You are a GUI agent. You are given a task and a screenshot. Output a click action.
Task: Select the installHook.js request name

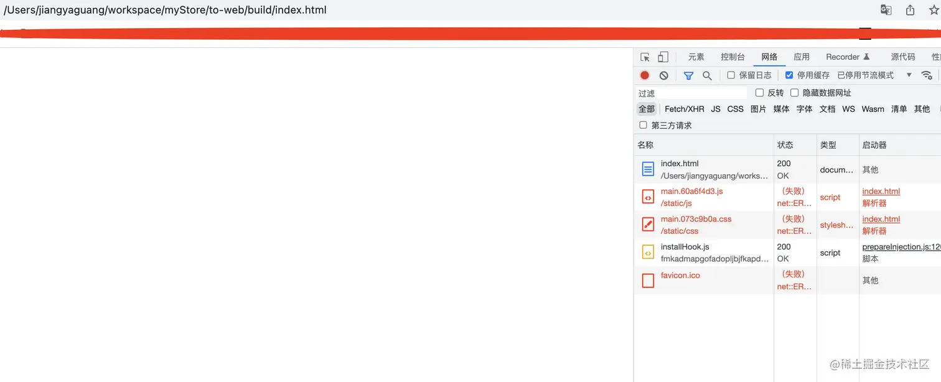coord(685,247)
